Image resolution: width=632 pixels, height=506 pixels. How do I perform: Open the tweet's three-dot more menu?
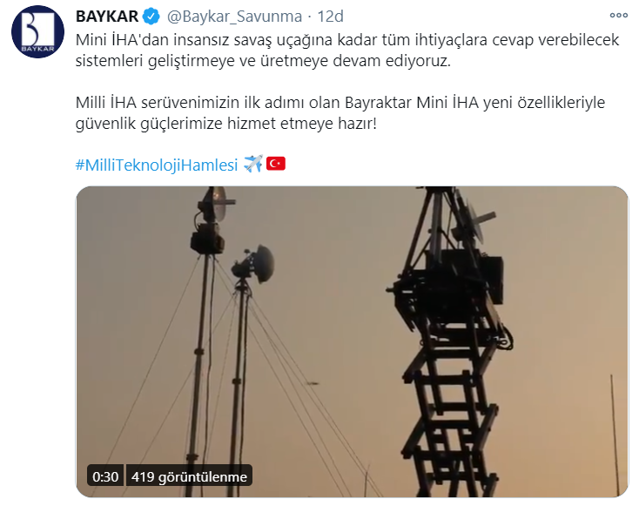point(618,16)
